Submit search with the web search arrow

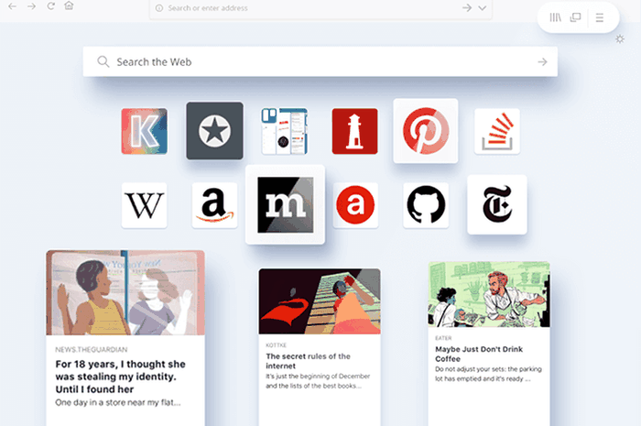click(542, 61)
